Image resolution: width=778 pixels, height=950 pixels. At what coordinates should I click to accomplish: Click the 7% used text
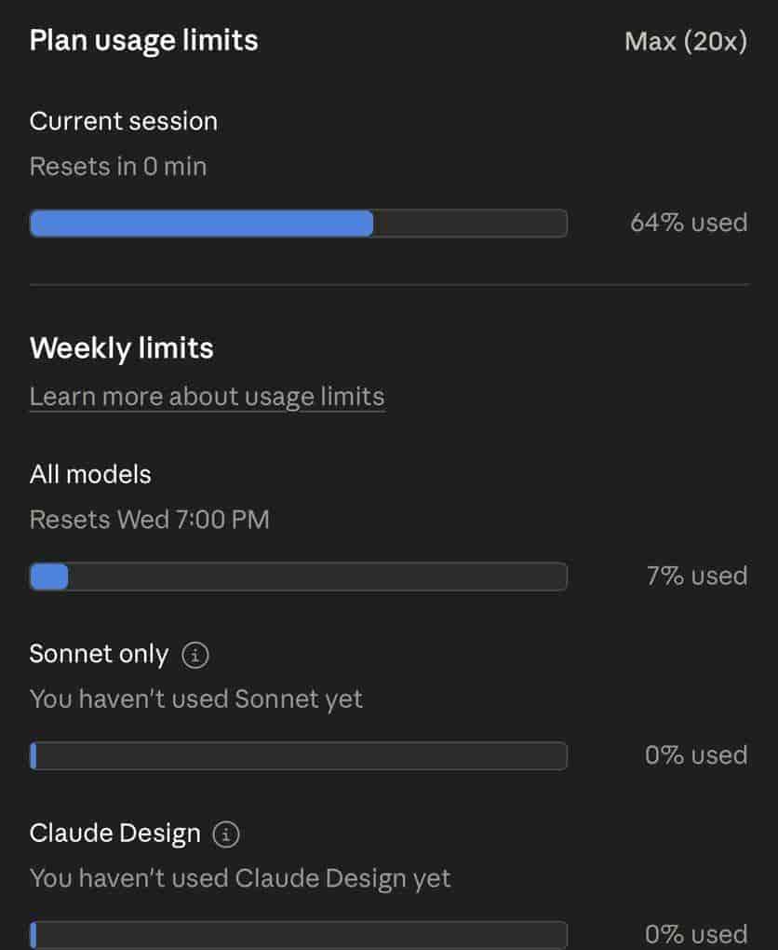coord(697,576)
